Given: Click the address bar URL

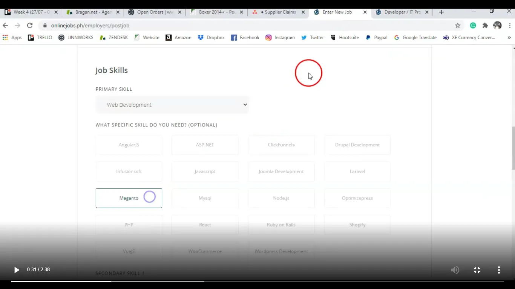Looking at the screenshot, I should pos(90,26).
